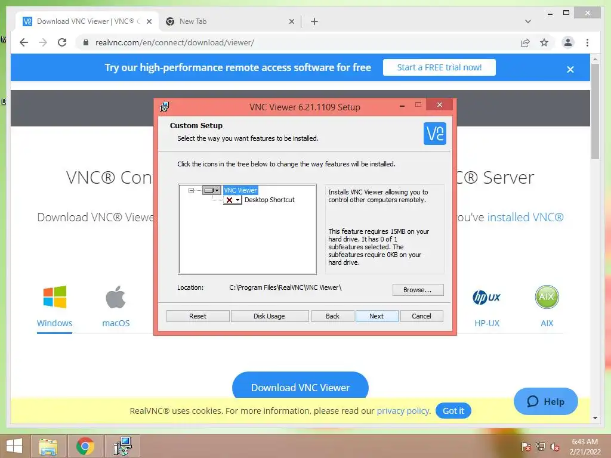Select the Desktop Shortcut tree item

(270, 200)
